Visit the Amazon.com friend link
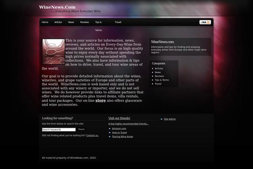 [119, 128]
